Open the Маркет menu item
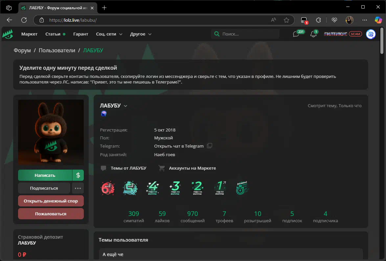This screenshot has width=386, height=261. click(x=29, y=34)
